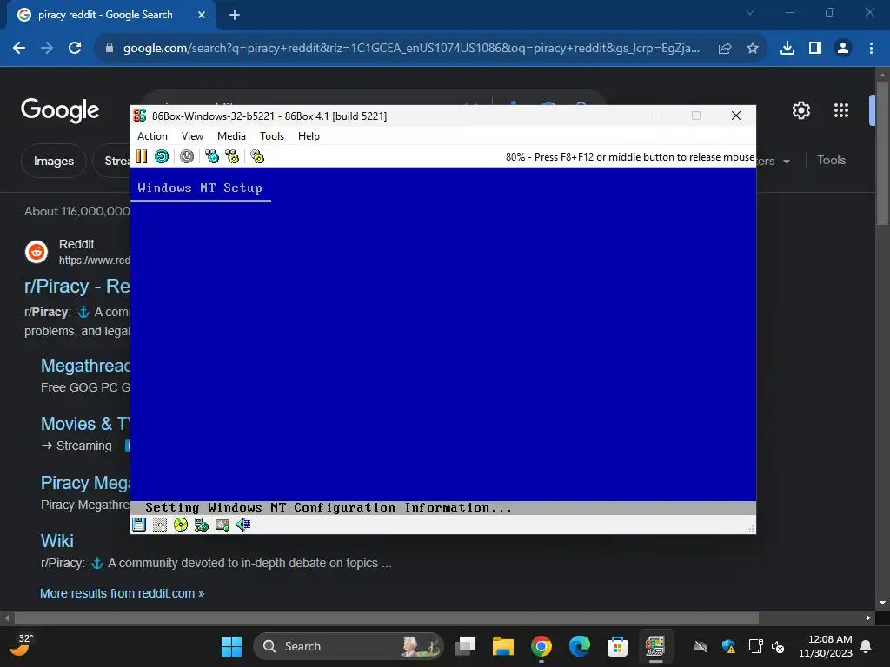Click the taskbar Search box
The height and width of the screenshot is (667, 890).
[x=348, y=646]
